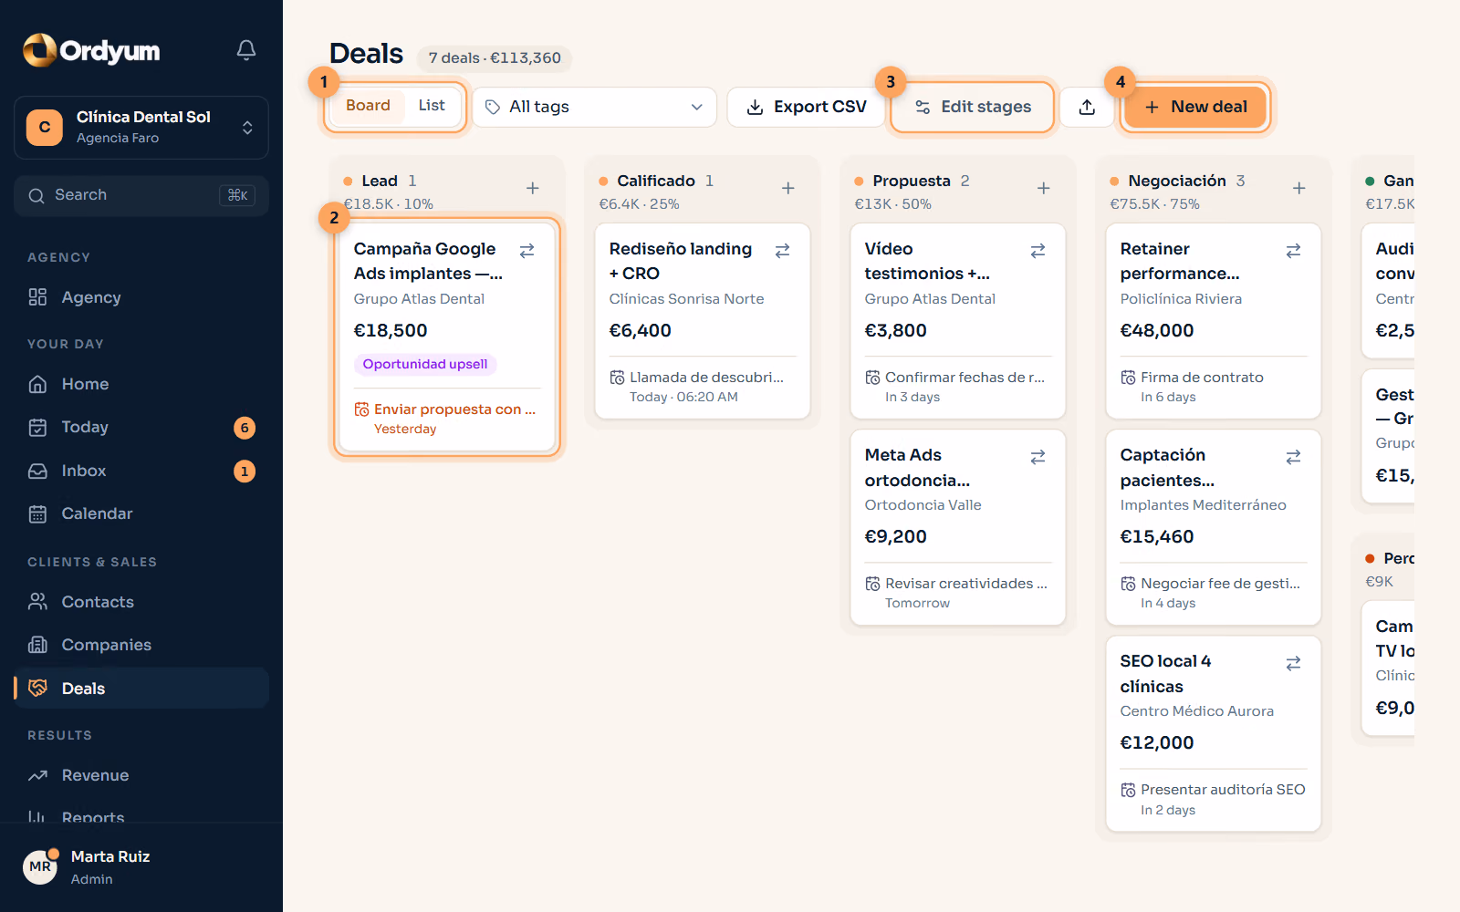The image size is (1460, 912).
Task: Select Deals in the sidebar
Action: click(x=141, y=689)
